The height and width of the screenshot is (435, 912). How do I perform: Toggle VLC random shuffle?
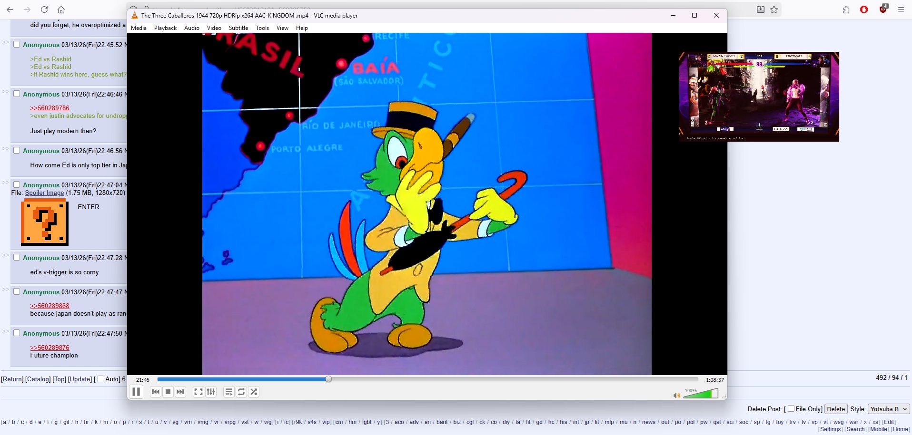(x=254, y=392)
